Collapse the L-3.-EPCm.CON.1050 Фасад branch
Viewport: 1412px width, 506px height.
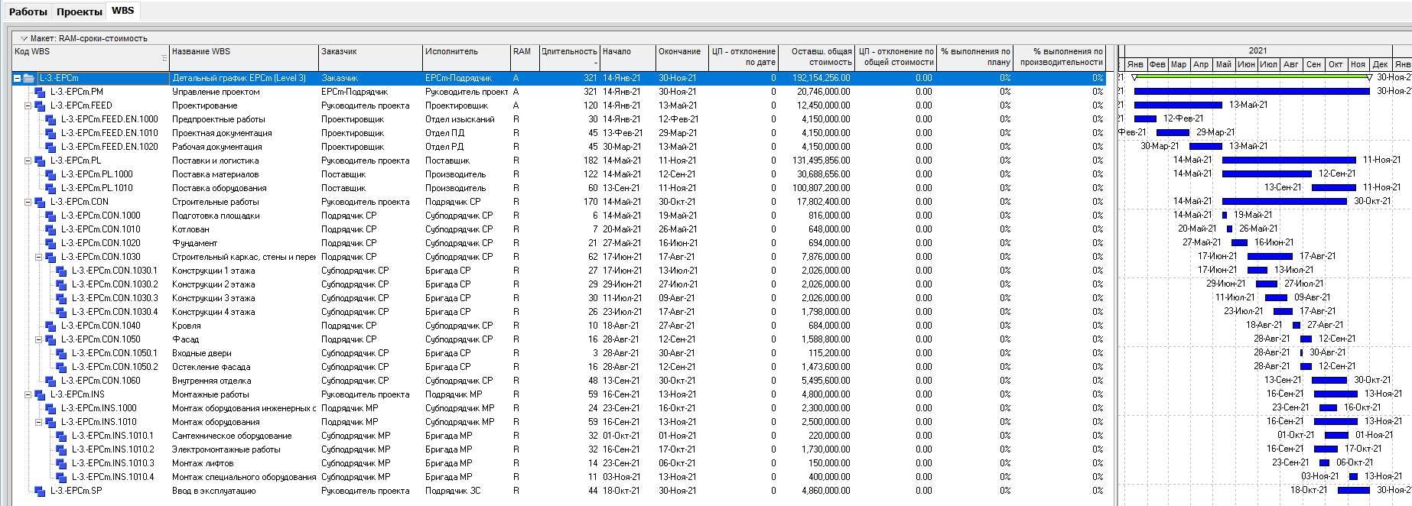tap(38, 339)
